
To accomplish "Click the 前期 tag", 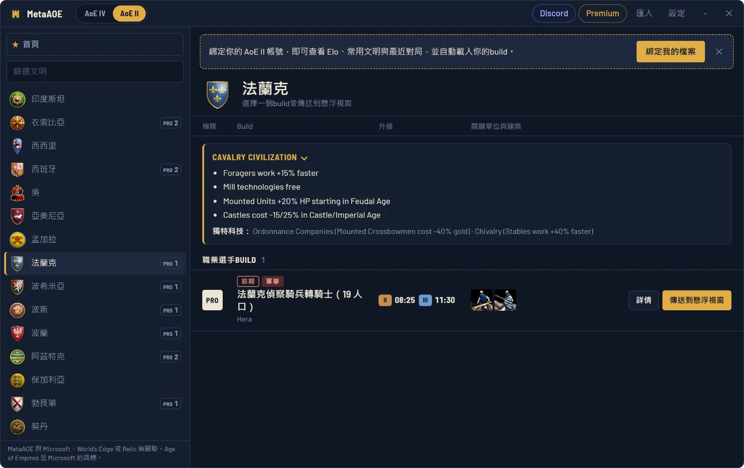I will [248, 281].
